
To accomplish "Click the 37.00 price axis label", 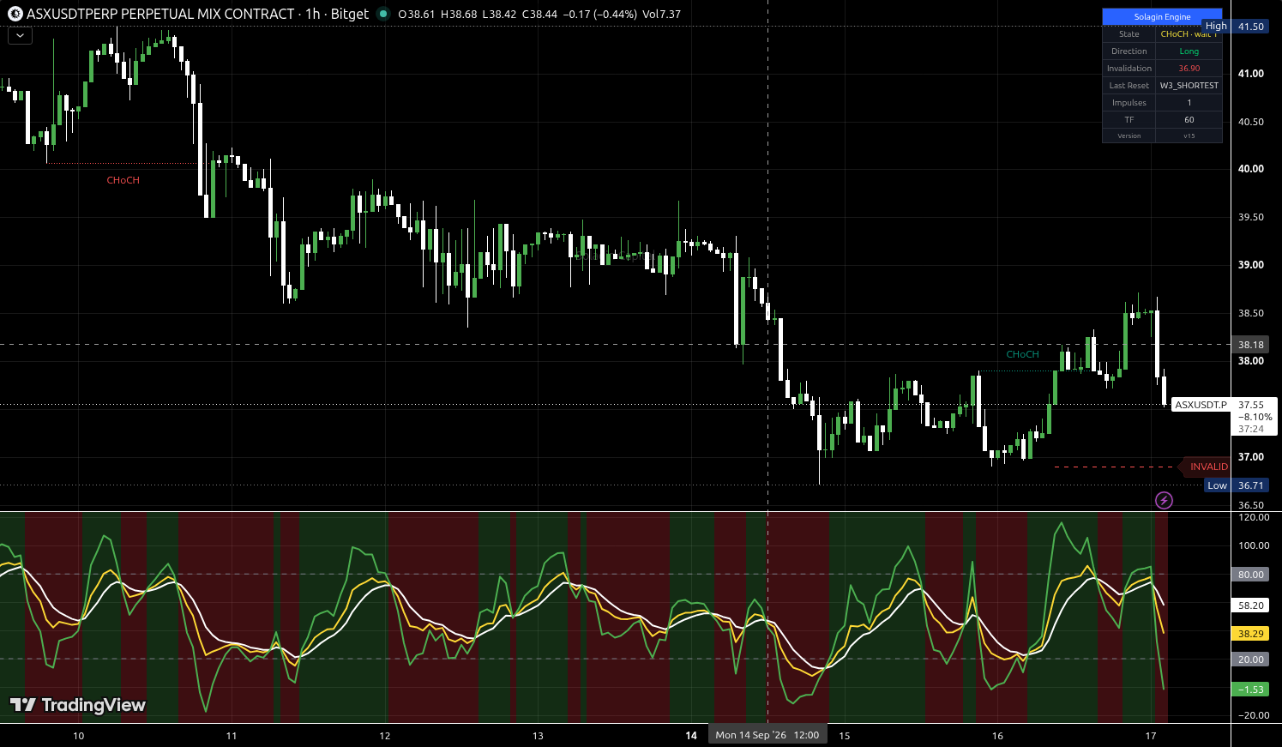I will tap(1251, 457).
